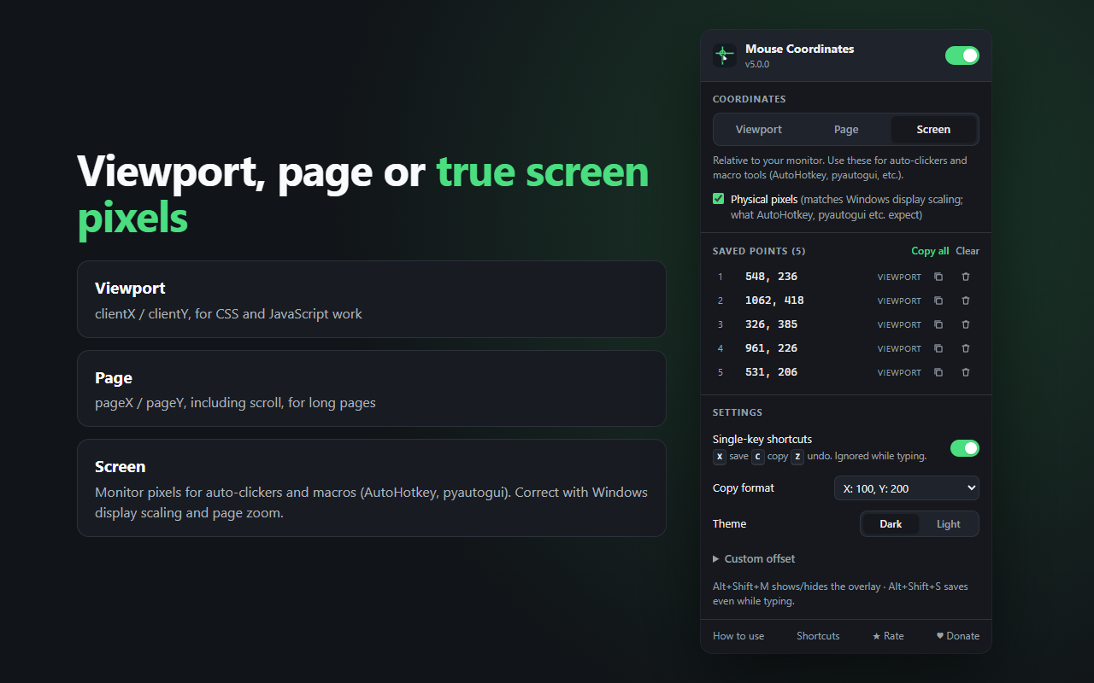This screenshot has width=1094, height=683.
Task: Select the Page coordinates tab
Action: click(x=846, y=130)
